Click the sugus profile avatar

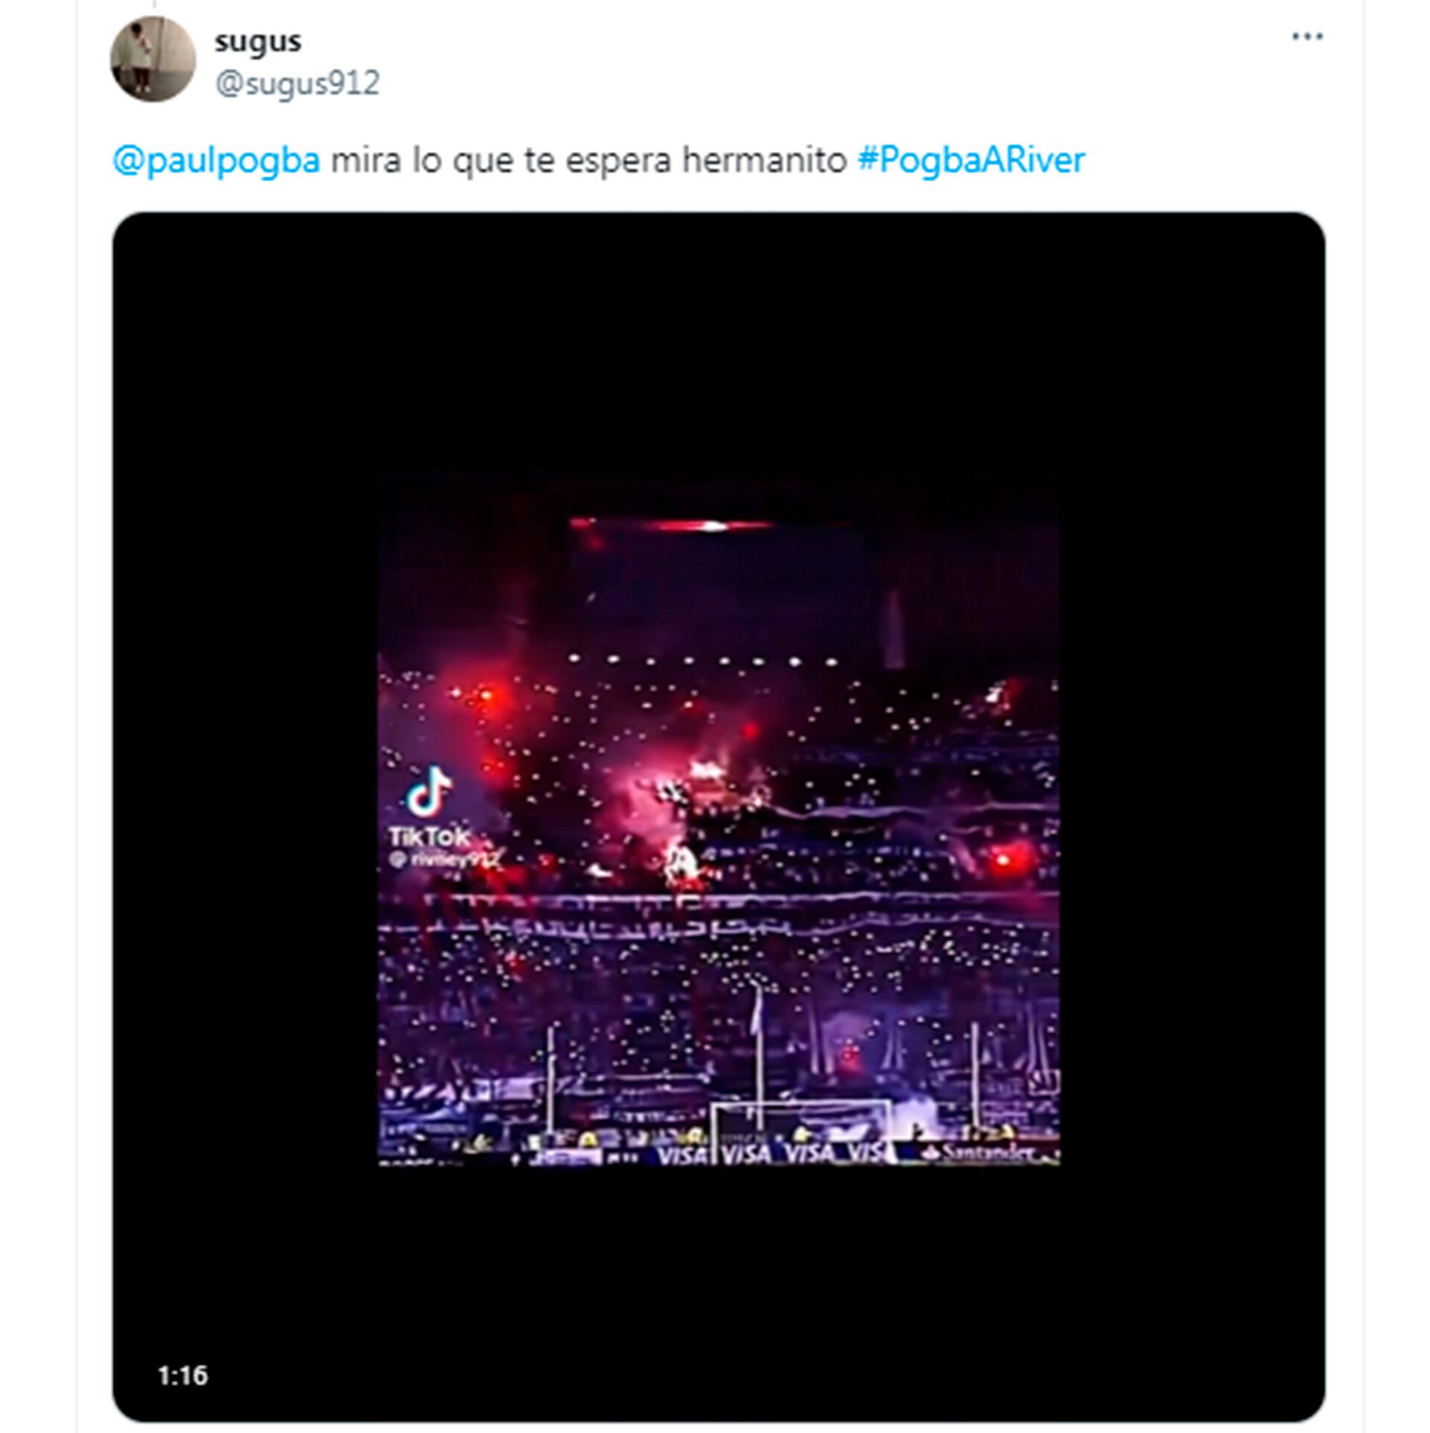coord(153,59)
